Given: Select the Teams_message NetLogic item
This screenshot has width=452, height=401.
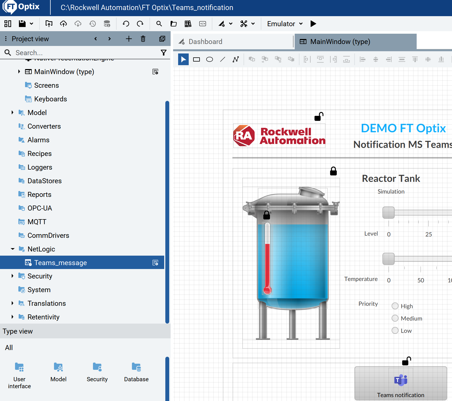Looking at the screenshot, I should pyautogui.click(x=82, y=263).
